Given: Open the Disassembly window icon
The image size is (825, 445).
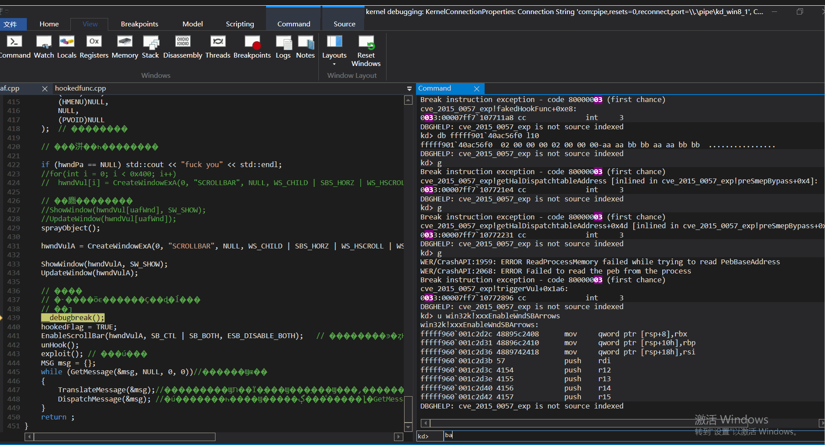Looking at the screenshot, I should click(x=183, y=47).
